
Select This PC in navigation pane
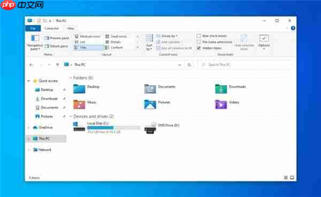point(46,139)
